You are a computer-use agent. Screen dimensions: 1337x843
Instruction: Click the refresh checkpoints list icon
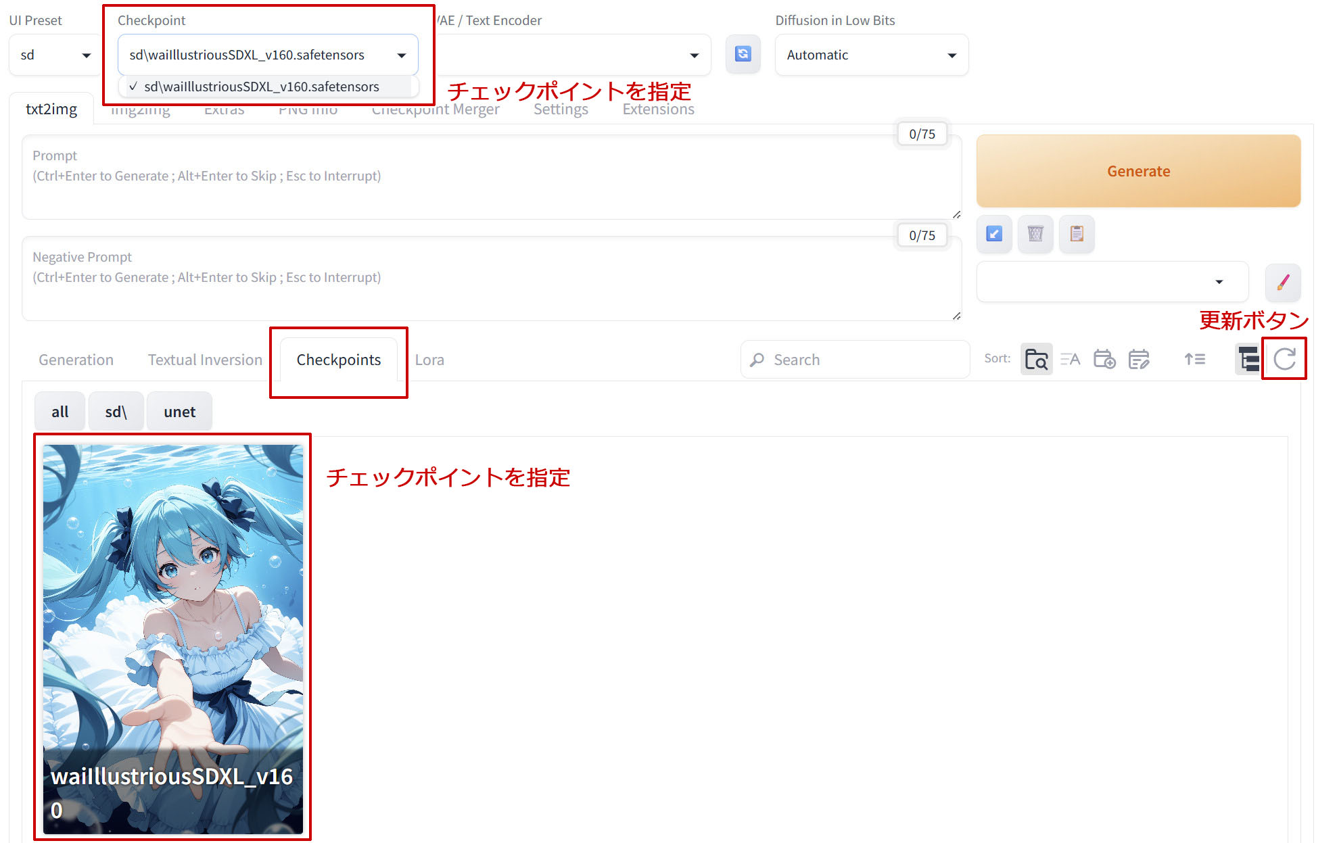pos(1284,359)
